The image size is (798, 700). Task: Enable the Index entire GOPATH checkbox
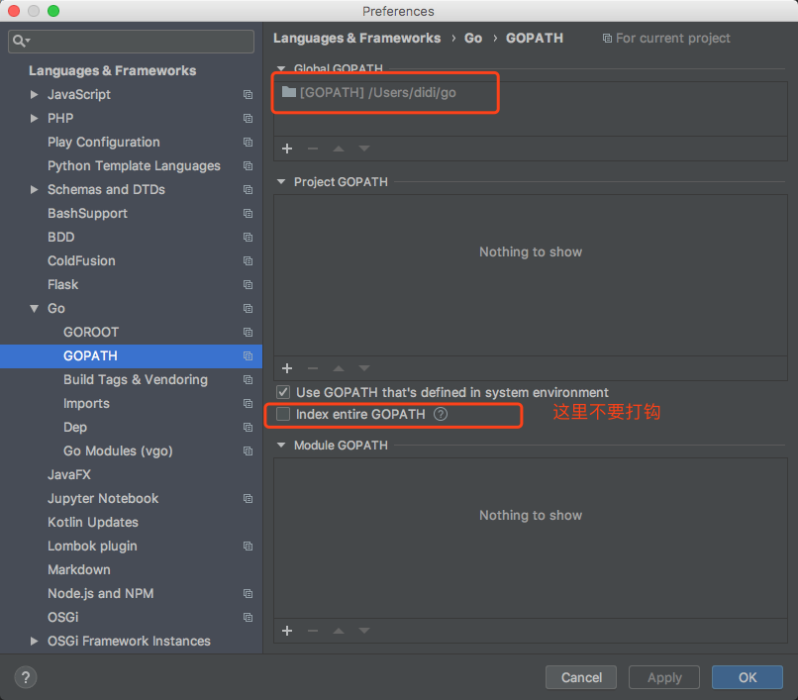pyautogui.click(x=283, y=414)
